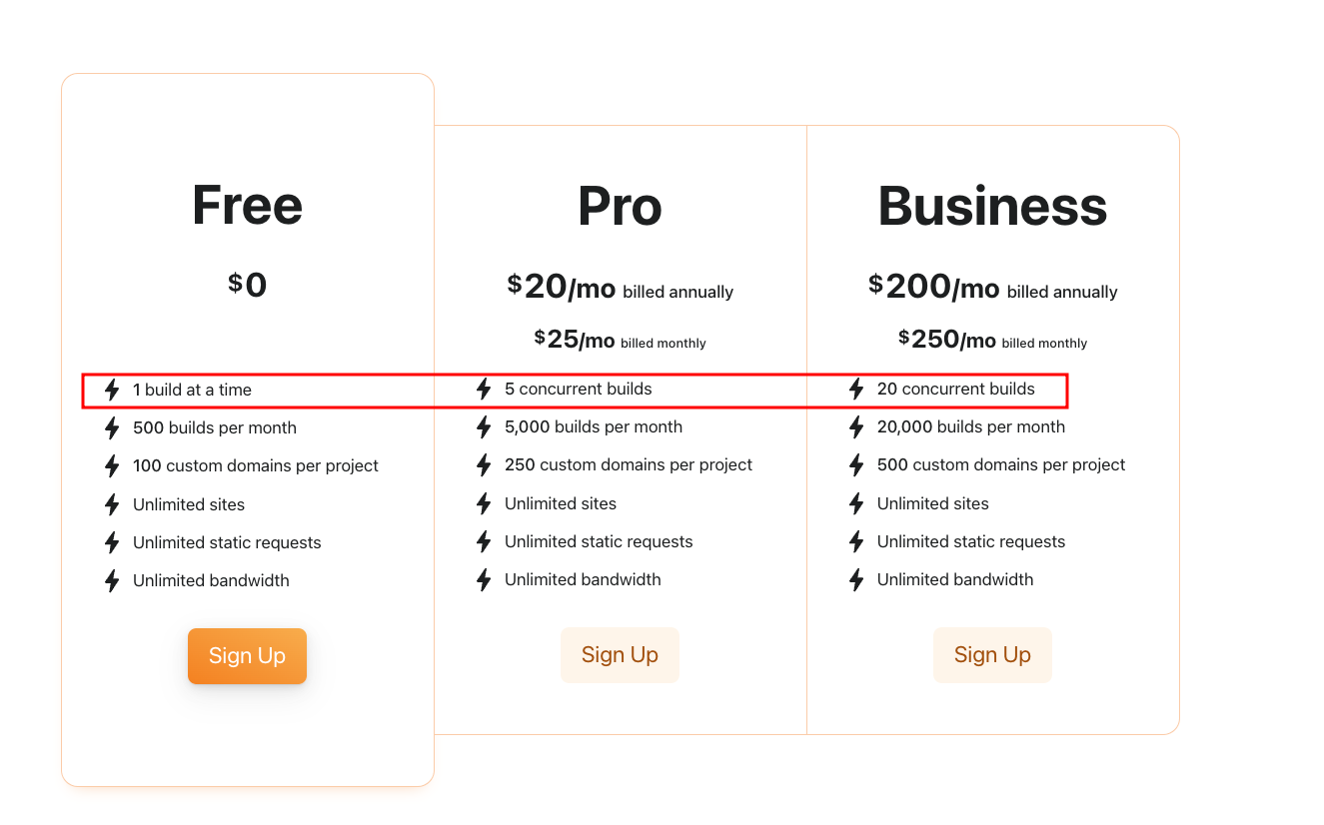This screenshot has height=825, width=1324.
Task: Click the Pro plan heading
Action: pos(620,206)
